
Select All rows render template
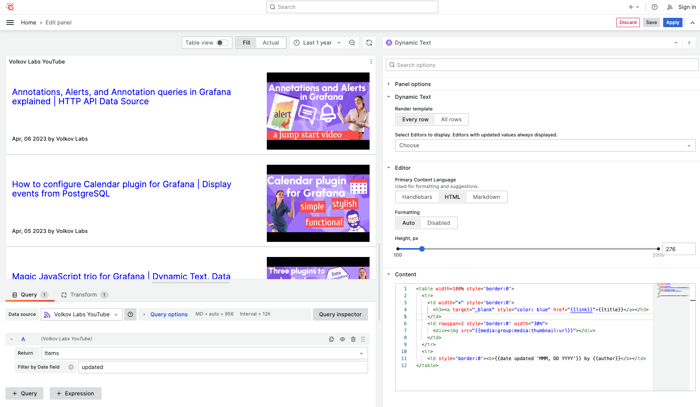(x=451, y=119)
